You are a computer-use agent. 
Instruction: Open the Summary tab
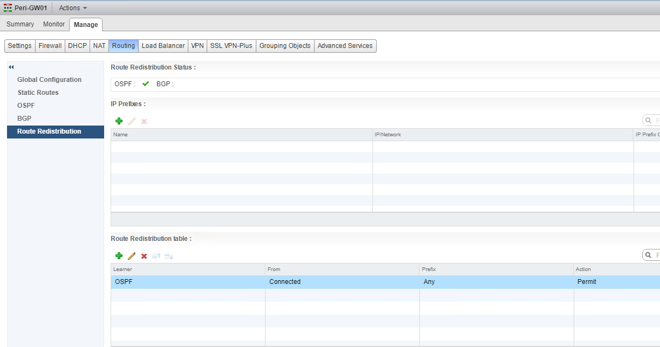tap(21, 24)
